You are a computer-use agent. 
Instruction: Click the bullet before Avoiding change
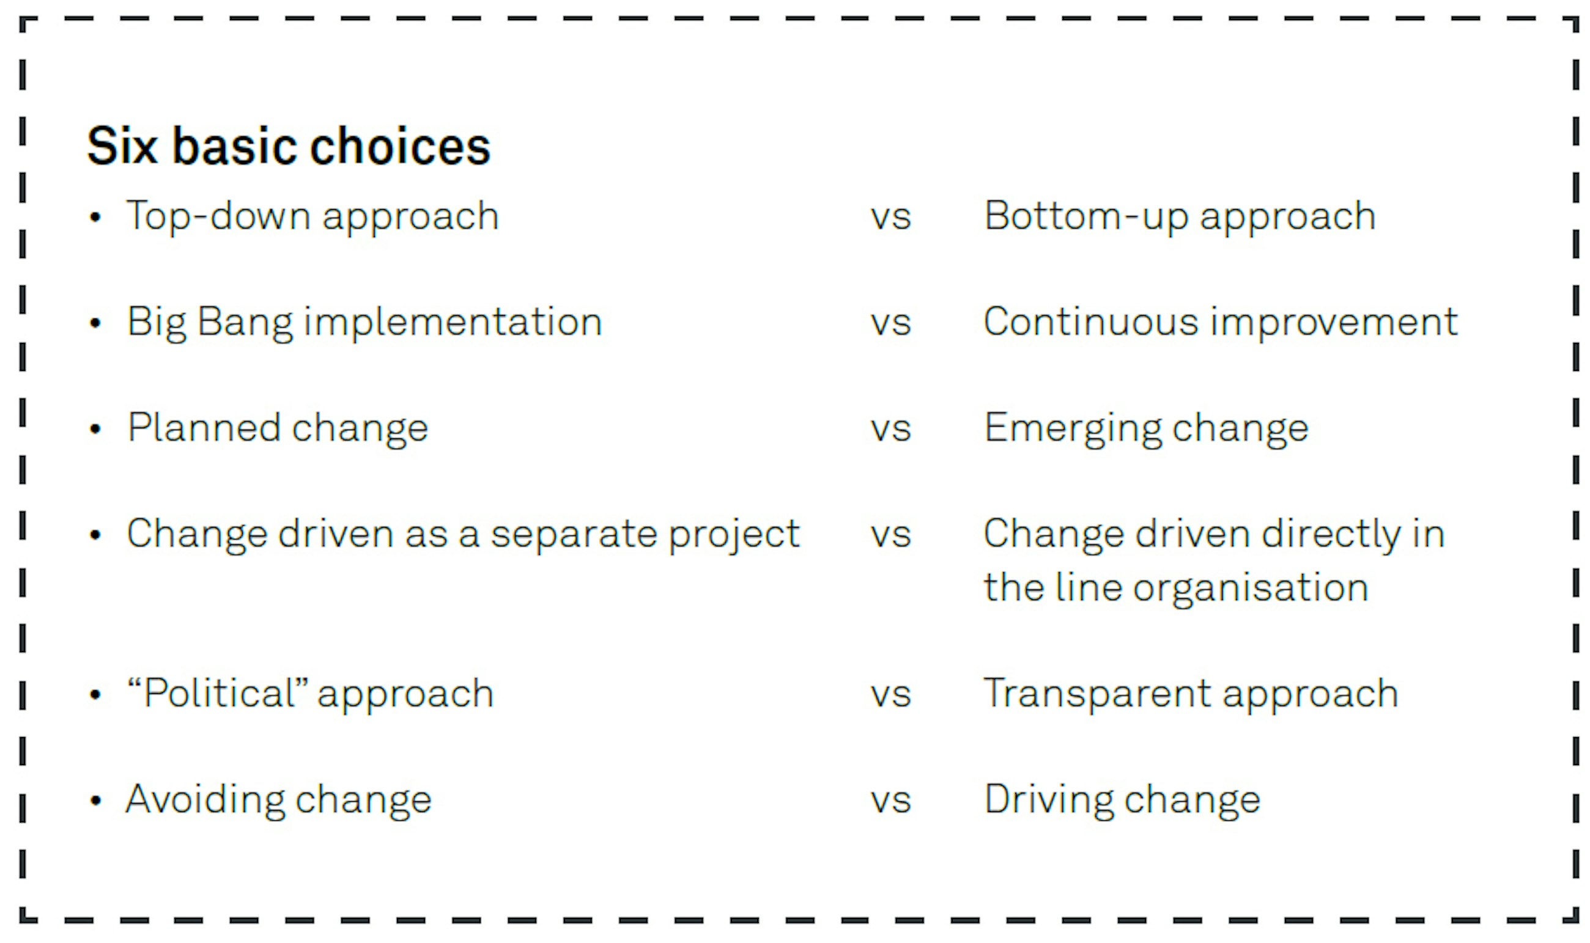(95, 801)
